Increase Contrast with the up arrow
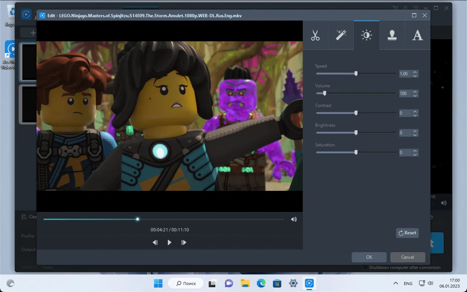 pos(415,111)
